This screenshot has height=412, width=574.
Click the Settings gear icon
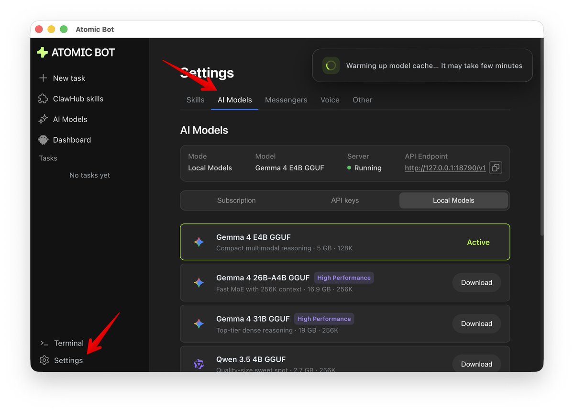[x=44, y=360]
